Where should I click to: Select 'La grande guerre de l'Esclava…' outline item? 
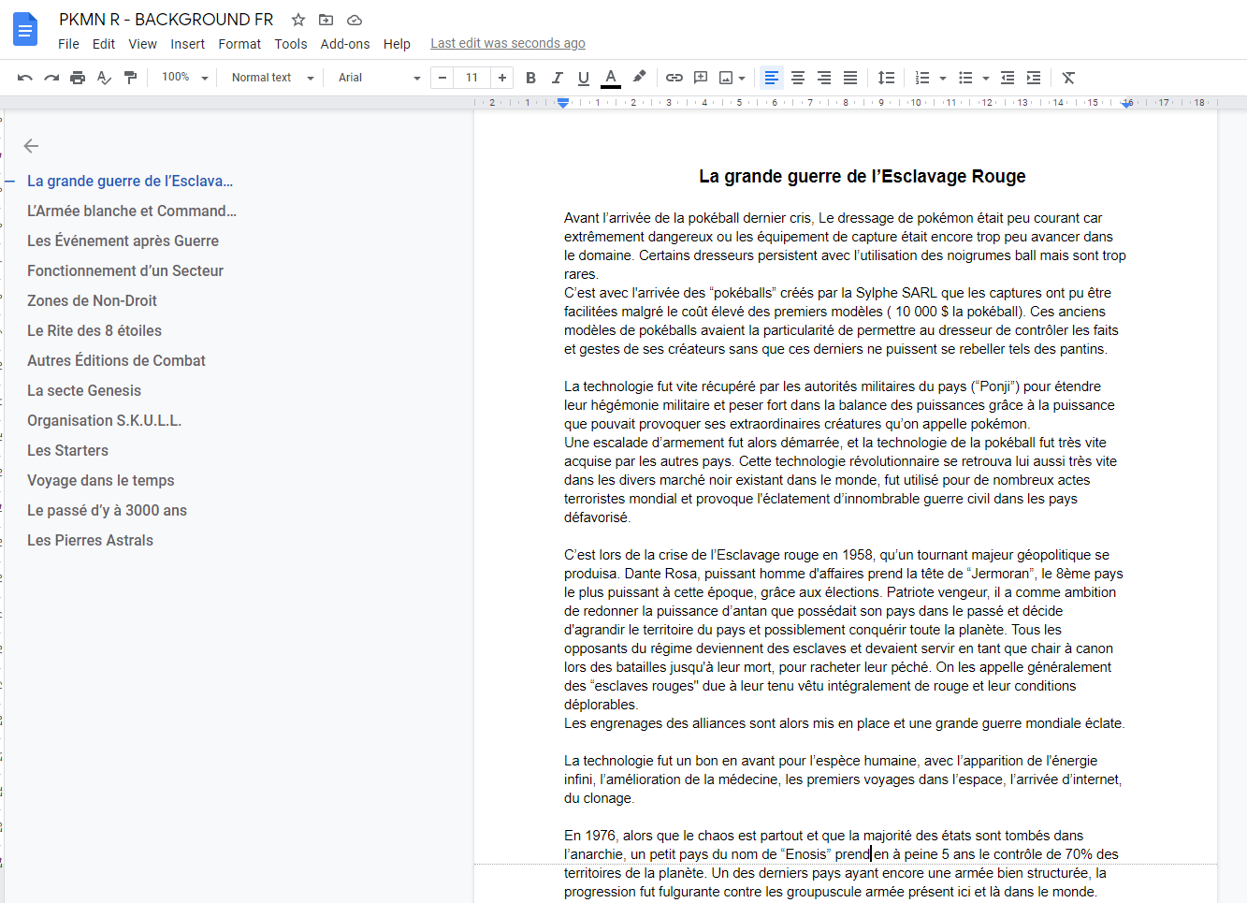tap(130, 181)
